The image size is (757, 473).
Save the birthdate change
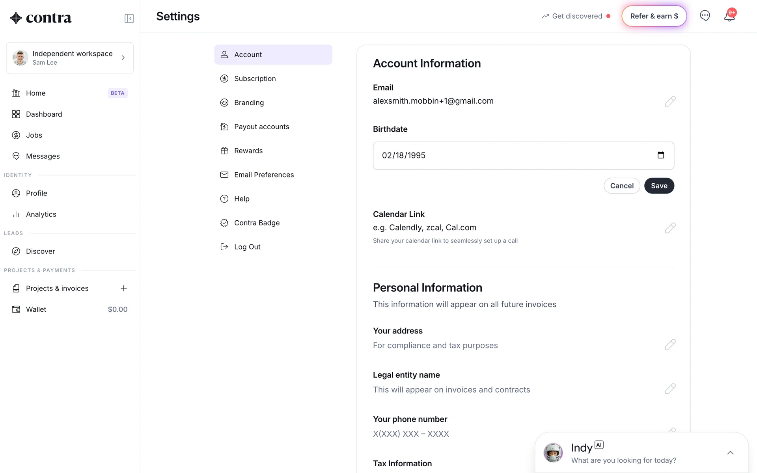tap(659, 186)
